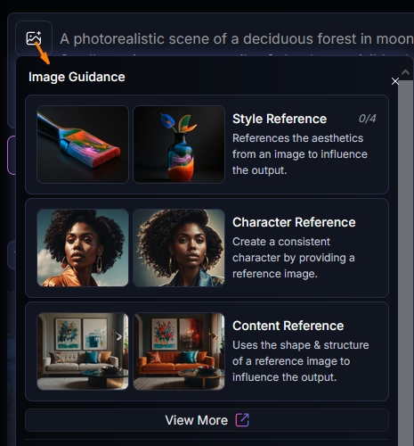The image size is (414, 446).
Task: Select the Content Reference card
Action: pos(207,351)
